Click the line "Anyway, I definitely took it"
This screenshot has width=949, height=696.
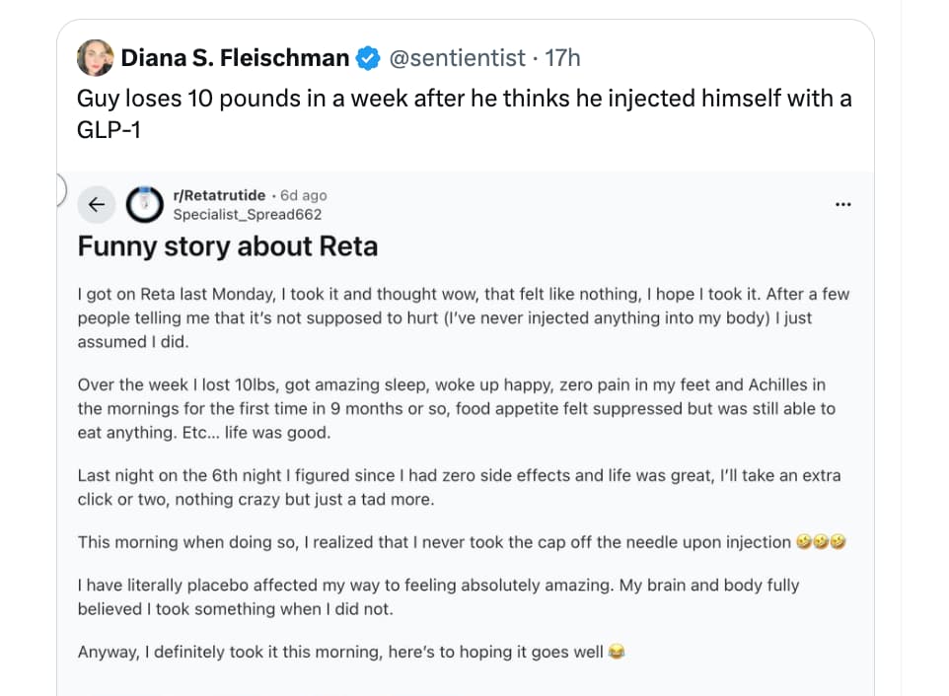[x=340, y=652]
